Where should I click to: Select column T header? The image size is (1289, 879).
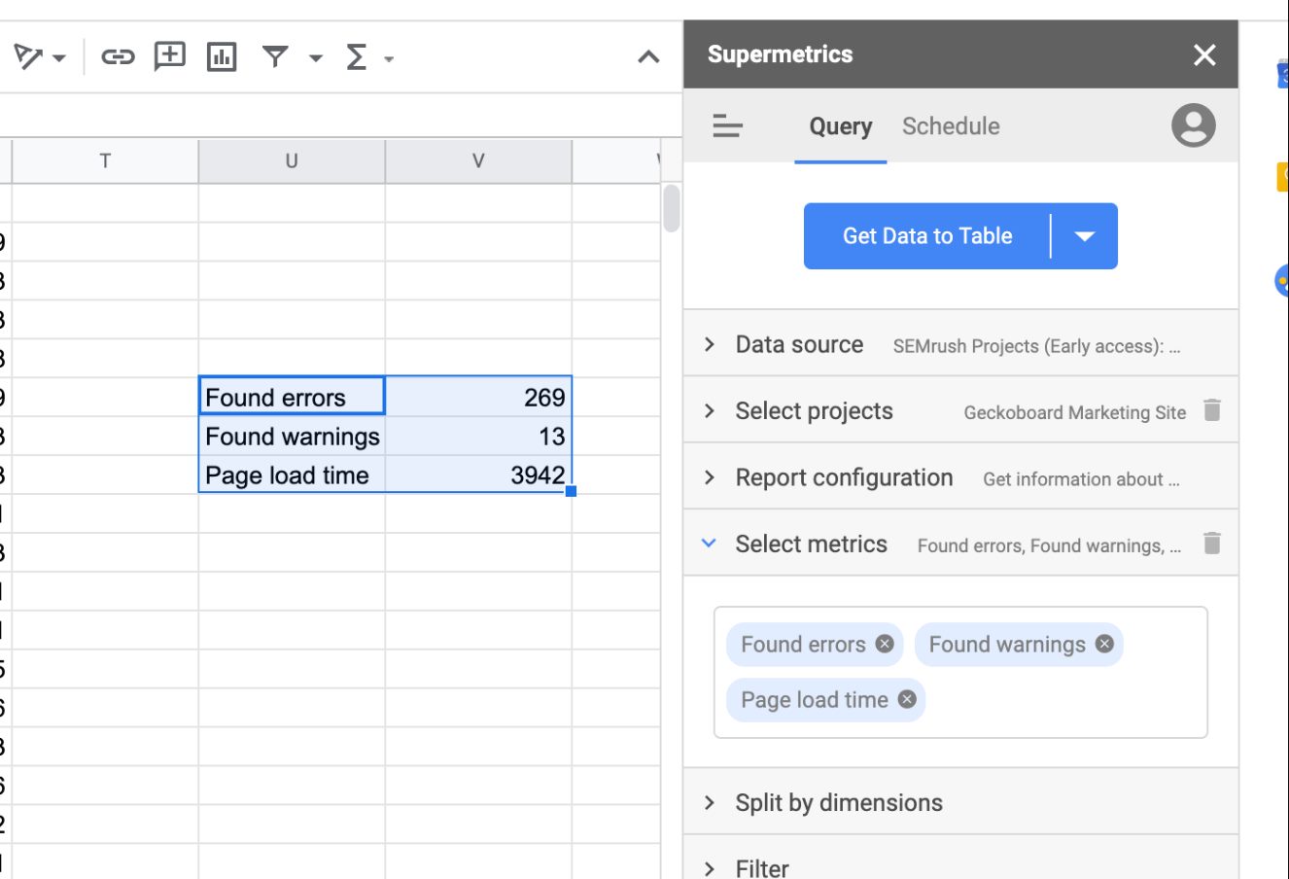click(105, 161)
